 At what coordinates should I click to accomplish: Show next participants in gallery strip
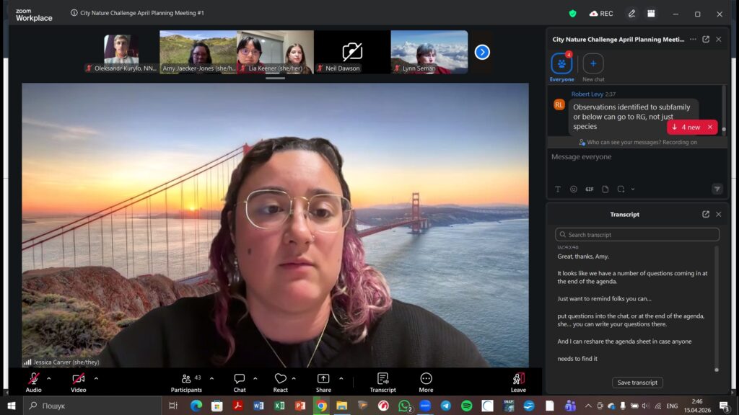coord(482,52)
